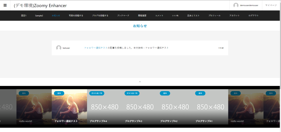Click ログアウト in the navigation bar
Screen dimensions: 281x132
coord(254,16)
